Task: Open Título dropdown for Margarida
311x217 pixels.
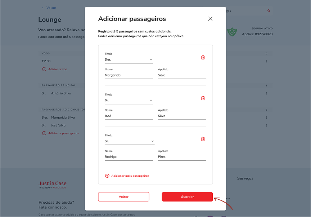Action: [x=129, y=59]
